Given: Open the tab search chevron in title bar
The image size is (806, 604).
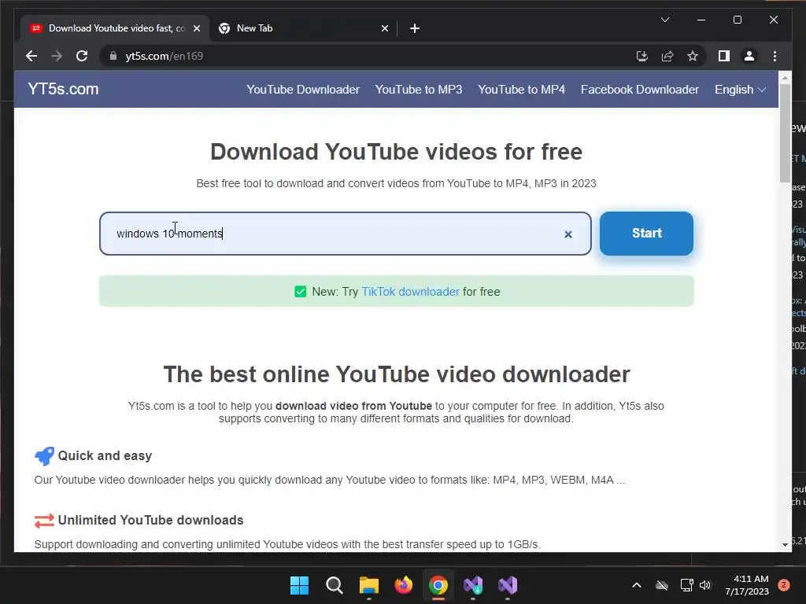Looking at the screenshot, I should (664, 20).
